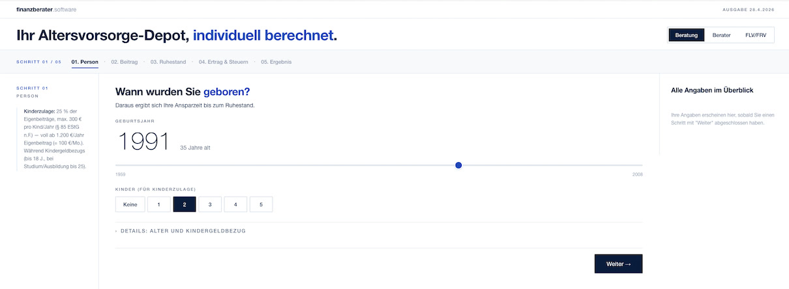Click the Weiter button

[x=618, y=264]
